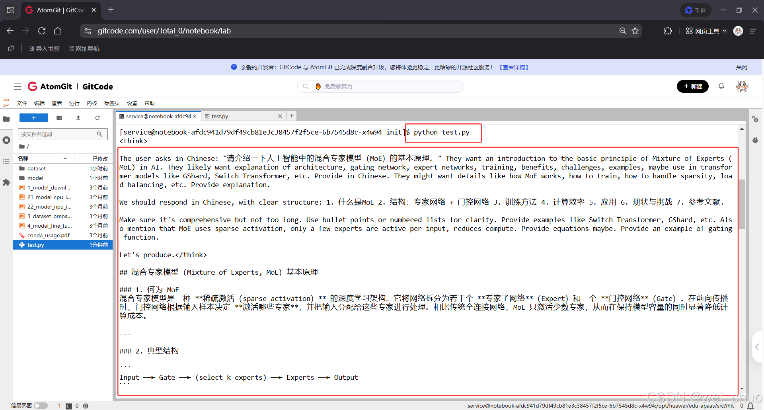764x410 pixels.
Task: Refresh the file browser list
Action: point(97,118)
